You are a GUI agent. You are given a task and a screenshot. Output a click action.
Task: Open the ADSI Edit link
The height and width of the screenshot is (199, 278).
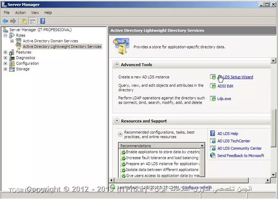(226, 86)
